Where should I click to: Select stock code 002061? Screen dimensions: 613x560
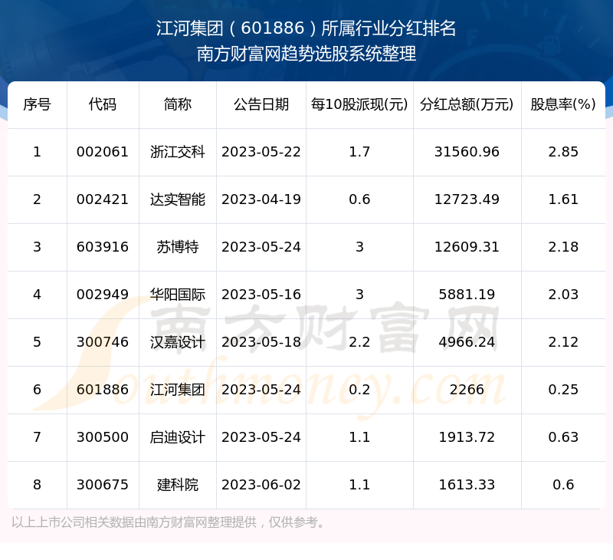(x=103, y=152)
